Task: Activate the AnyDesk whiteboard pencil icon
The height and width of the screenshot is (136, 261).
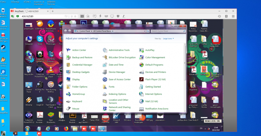Action: [124, 16]
